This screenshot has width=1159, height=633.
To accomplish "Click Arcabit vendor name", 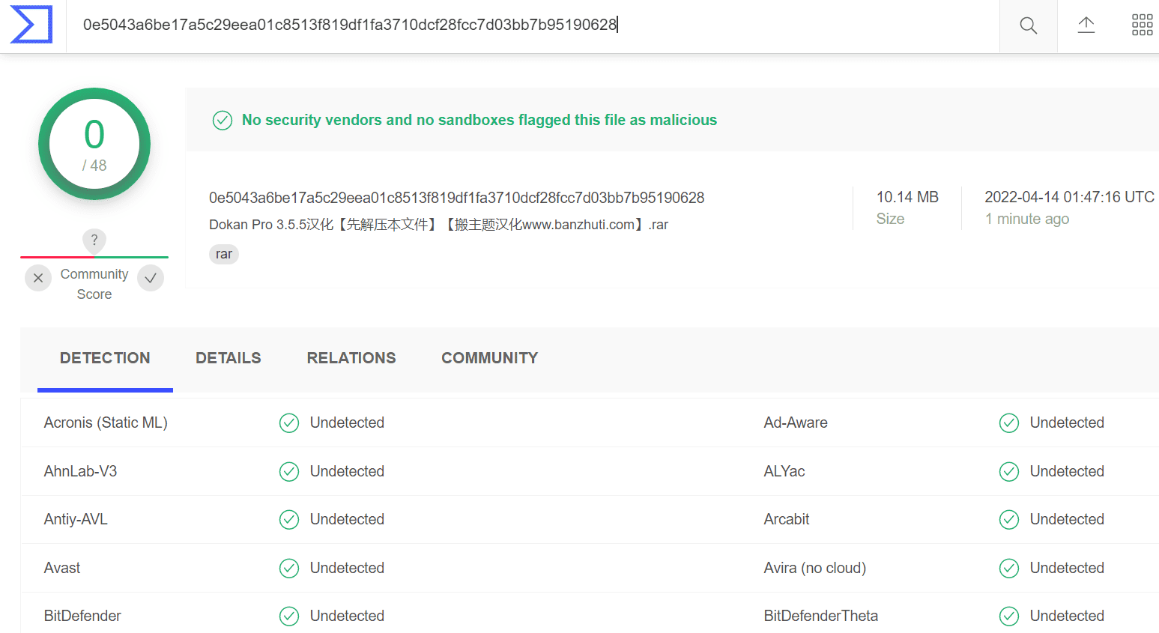I will pyautogui.click(x=787, y=519).
